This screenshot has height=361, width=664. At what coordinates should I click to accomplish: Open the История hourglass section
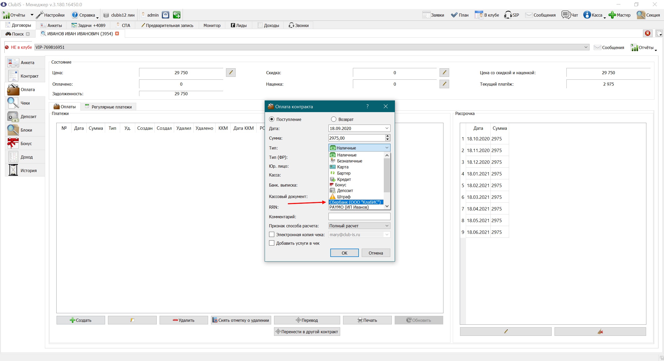[25, 171]
